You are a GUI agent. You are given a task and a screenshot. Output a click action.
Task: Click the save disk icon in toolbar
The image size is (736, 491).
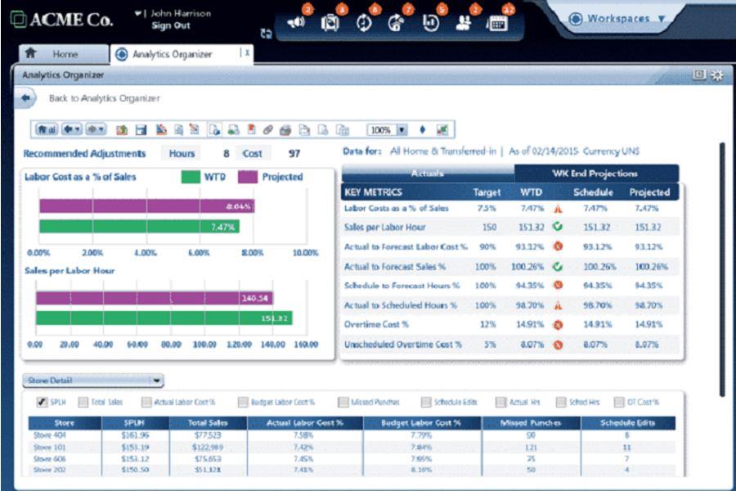tap(141, 130)
